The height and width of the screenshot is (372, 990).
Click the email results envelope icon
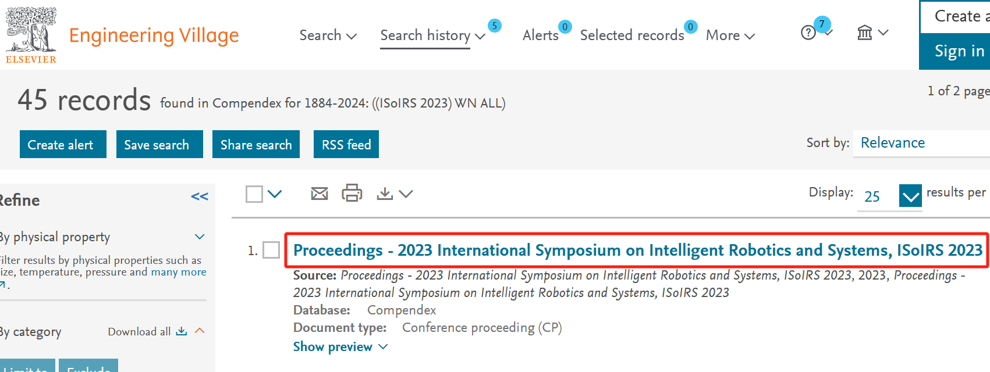tap(320, 194)
